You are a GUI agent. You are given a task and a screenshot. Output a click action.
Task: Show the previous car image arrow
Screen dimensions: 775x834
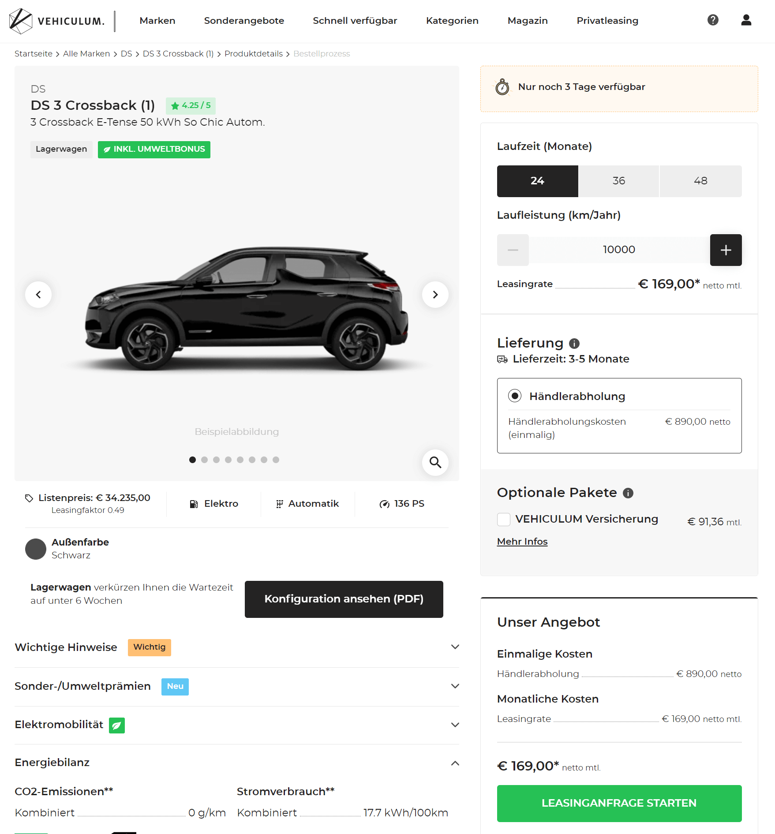tap(38, 294)
